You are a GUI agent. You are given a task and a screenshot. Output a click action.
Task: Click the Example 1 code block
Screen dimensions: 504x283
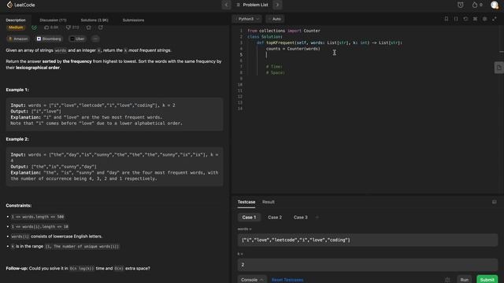coord(114,114)
